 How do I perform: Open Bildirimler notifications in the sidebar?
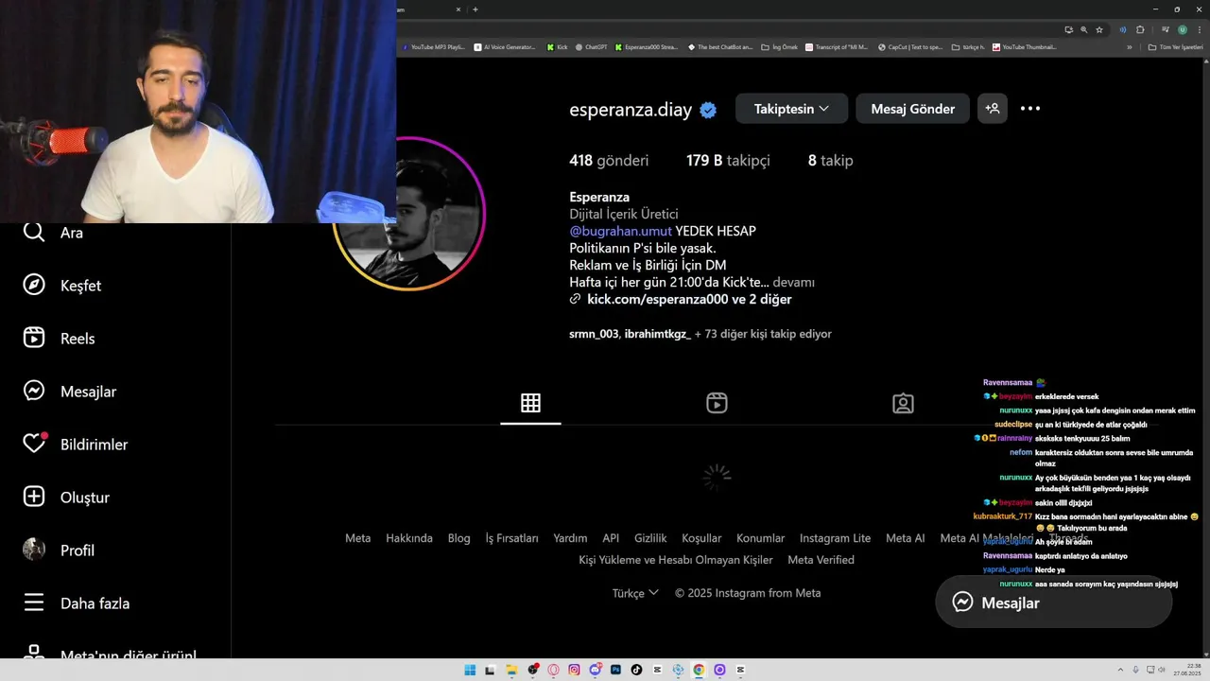pos(76,445)
